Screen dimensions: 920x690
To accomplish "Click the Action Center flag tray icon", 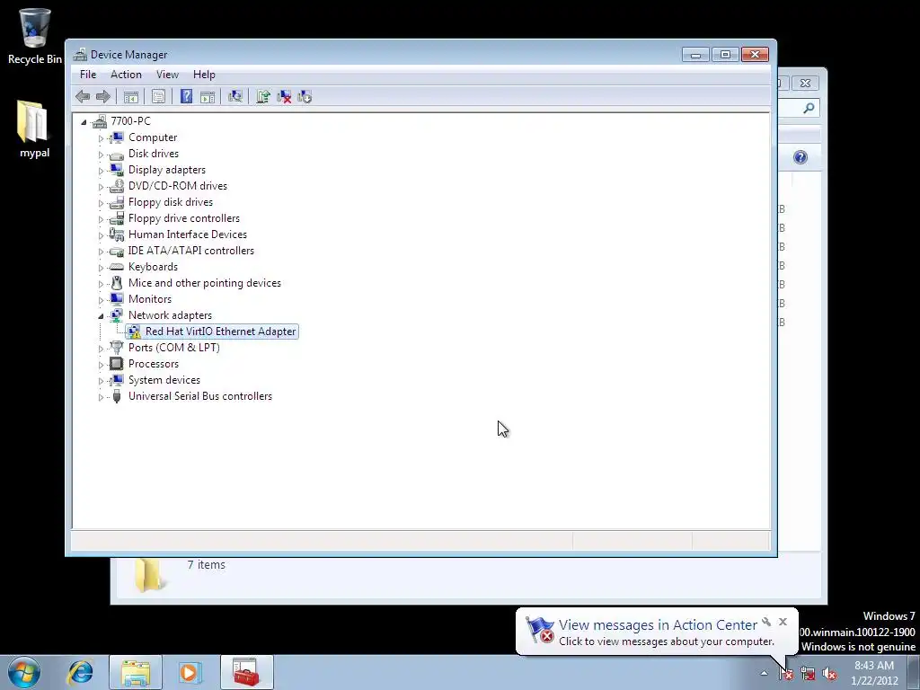I will 785,674.
